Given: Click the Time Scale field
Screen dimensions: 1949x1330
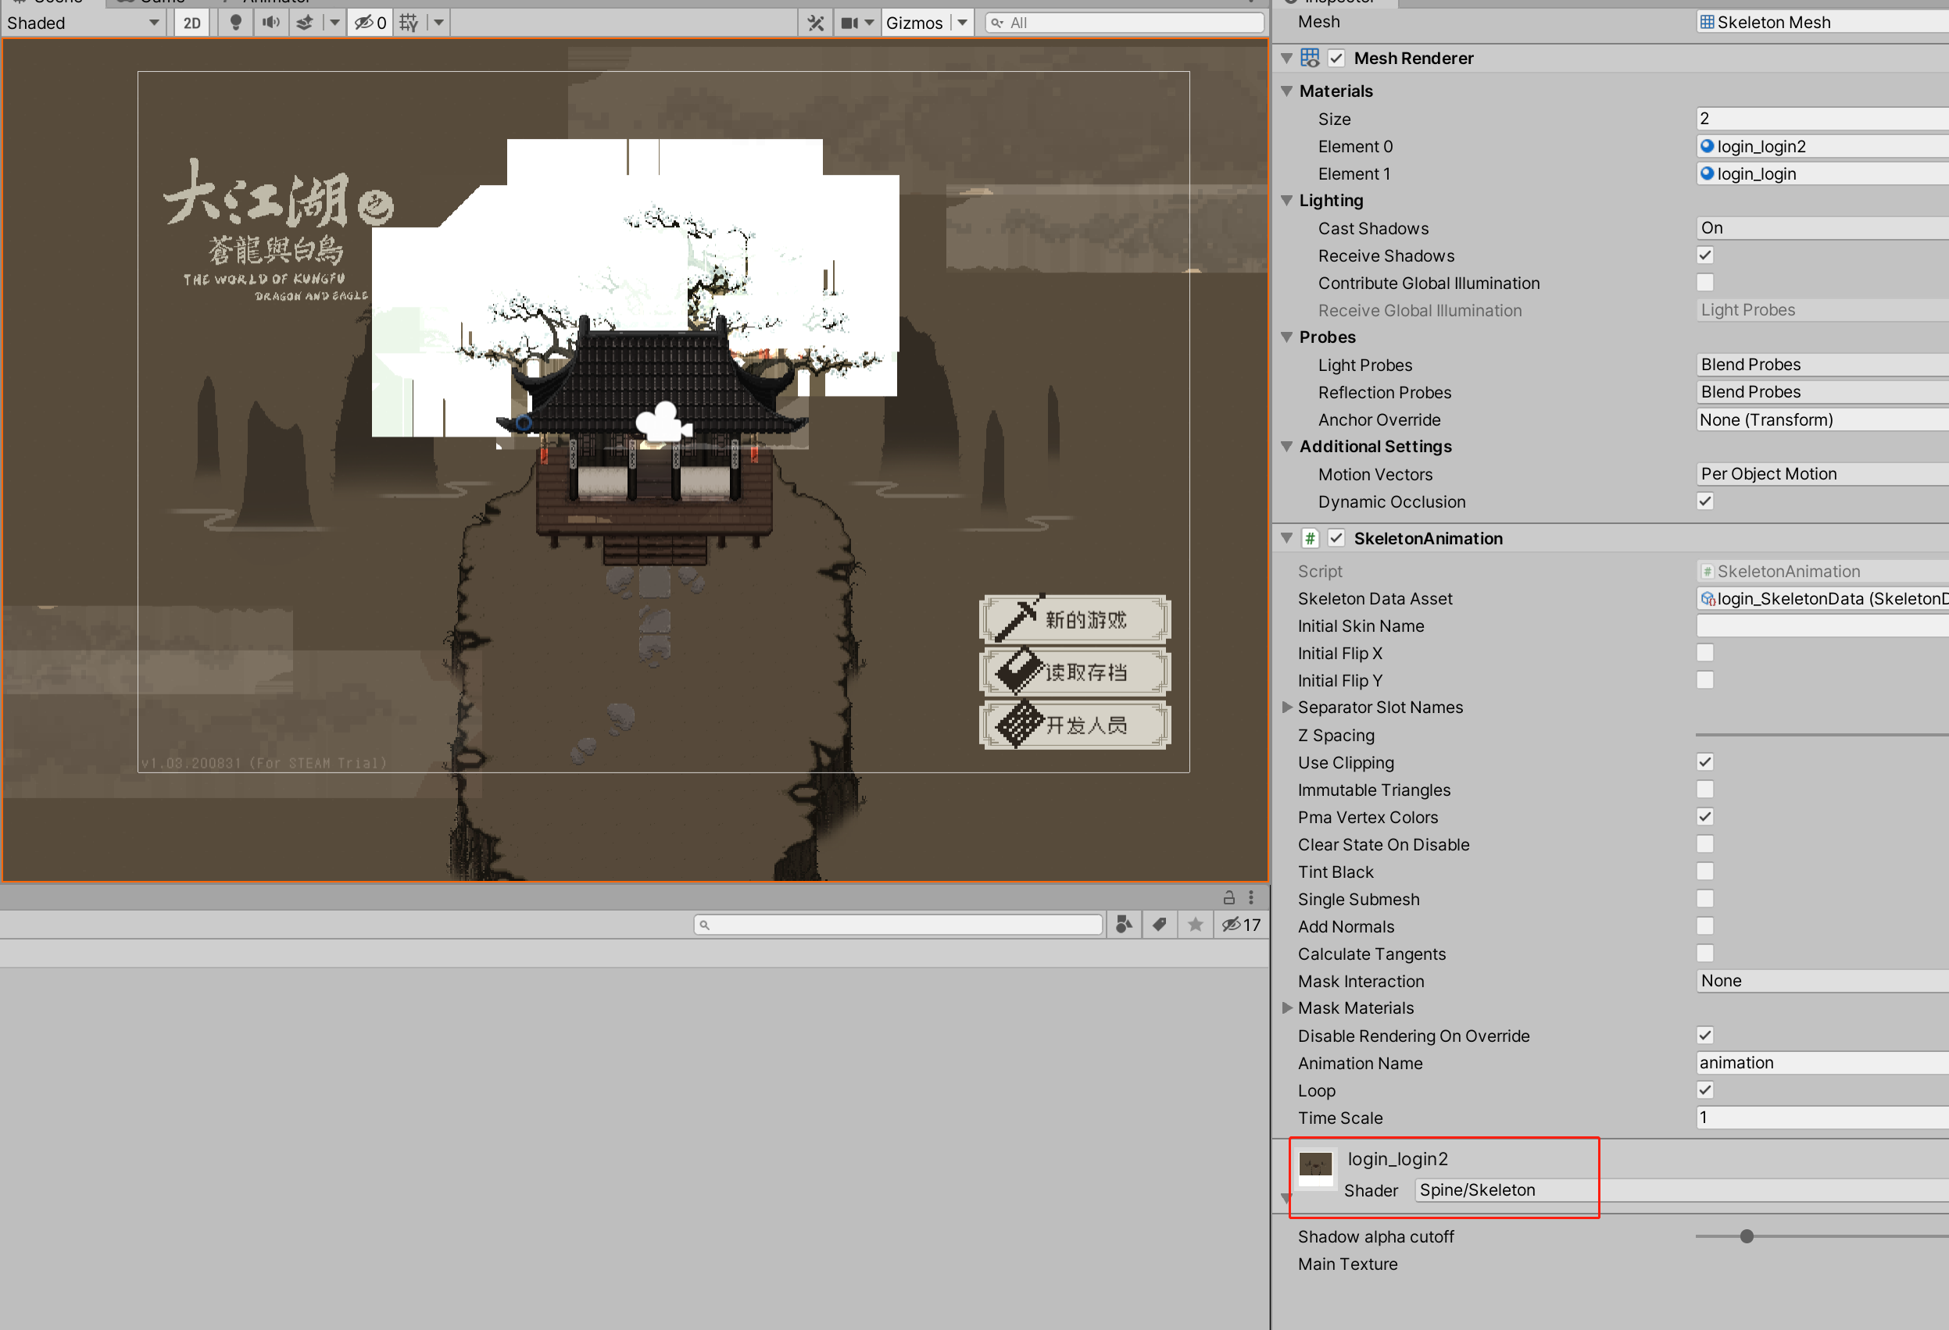Looking at the screenshot, I should 1822,1117.
